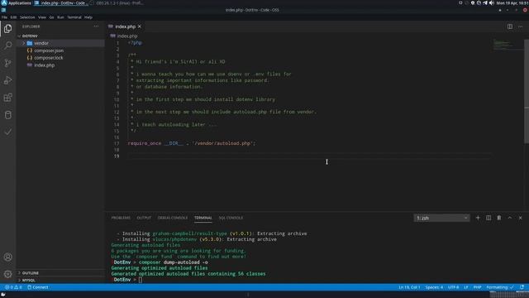The image size is (529, 298).
Task: Open the Run and Debug view
Action: 7,80
